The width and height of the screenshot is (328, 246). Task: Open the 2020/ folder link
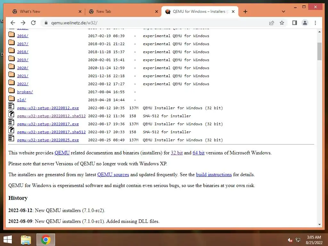(x=23, y=68)
